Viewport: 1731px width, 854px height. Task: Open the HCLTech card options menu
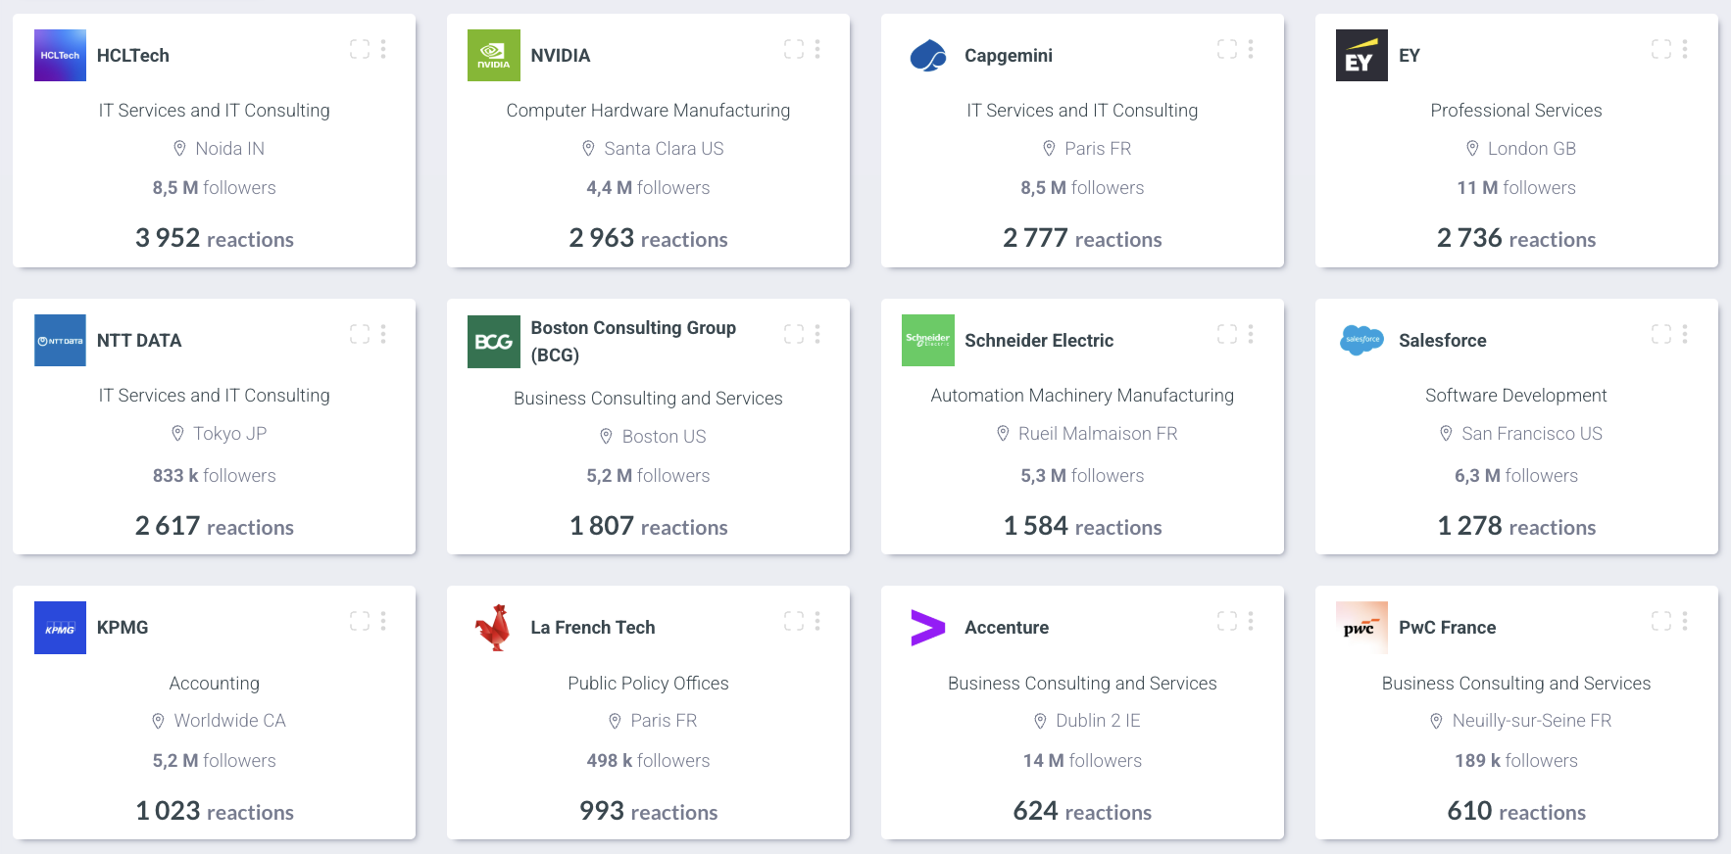[383, 49]
